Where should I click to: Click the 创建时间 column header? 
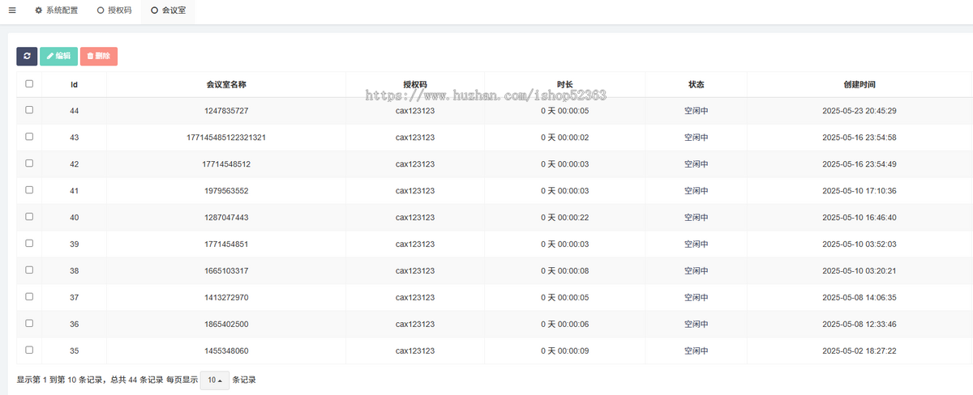coord(859,84)
